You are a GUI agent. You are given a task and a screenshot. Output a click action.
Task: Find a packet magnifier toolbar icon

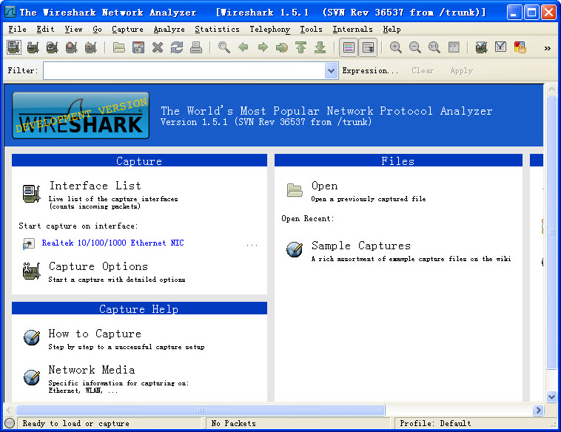tap(224, 47)
